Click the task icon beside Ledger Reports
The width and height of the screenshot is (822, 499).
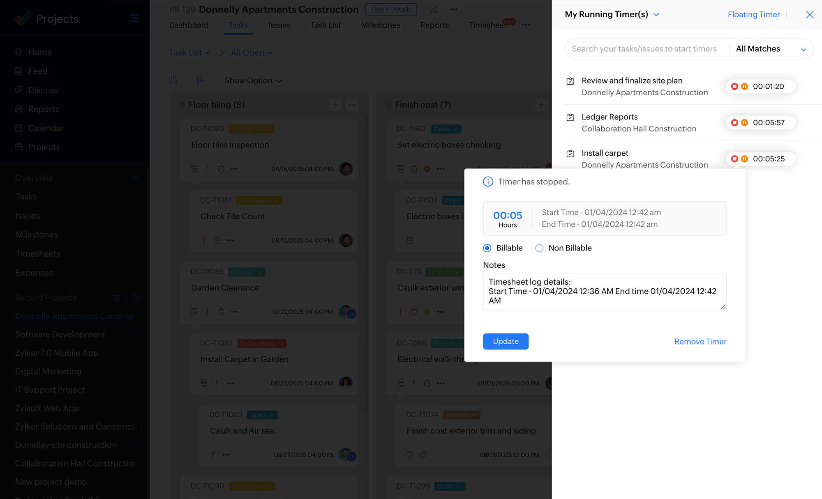click(570, 117)
